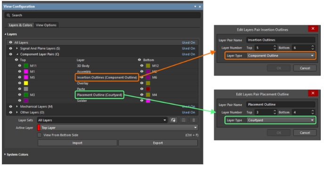Open the Active Layer dropdown
This screenshot has height=170, width=324.
pyautogui.click(x=118, y=128)
